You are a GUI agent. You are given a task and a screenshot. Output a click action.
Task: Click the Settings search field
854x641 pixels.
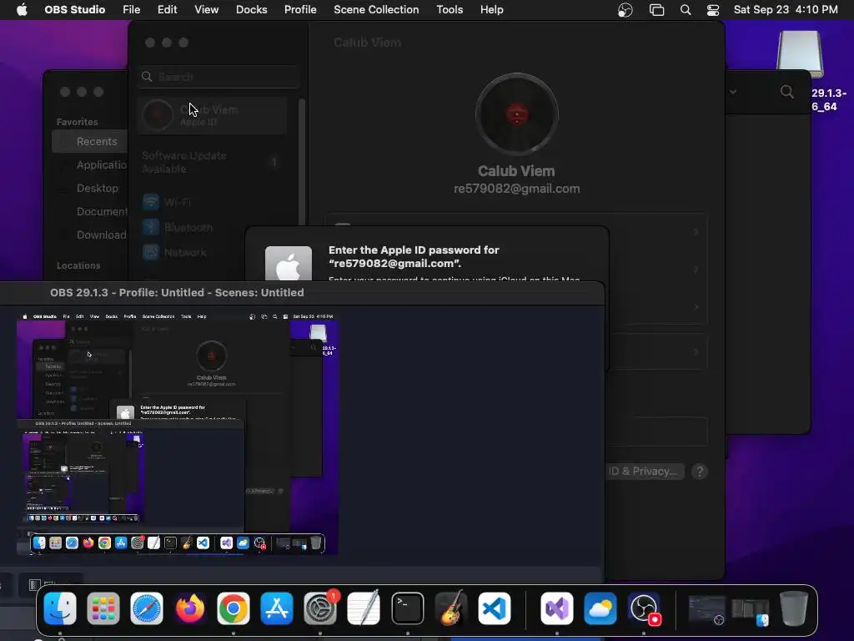click(x=218, y=77)
